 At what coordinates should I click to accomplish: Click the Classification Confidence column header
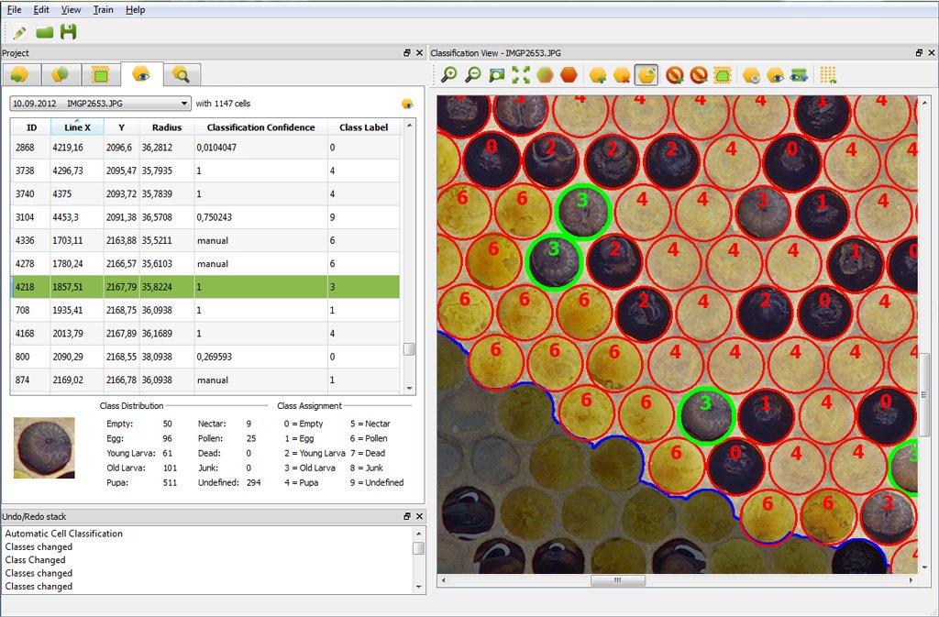[260, 127]
